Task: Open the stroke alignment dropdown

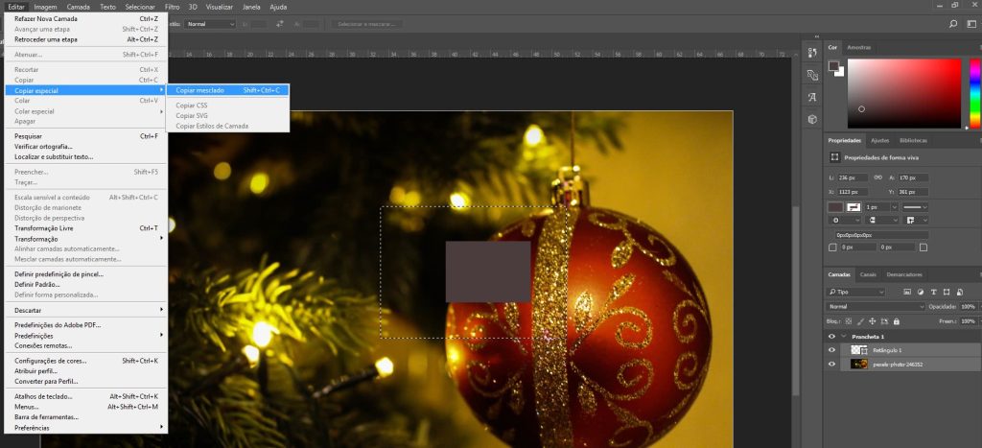Action: [846, 220]
